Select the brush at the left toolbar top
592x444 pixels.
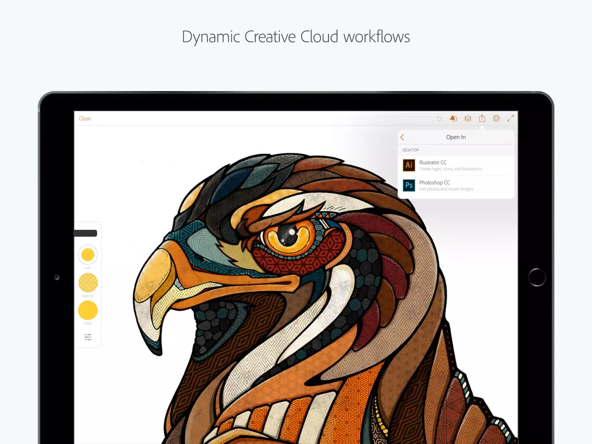pyautogui.click(x=85, y=233)
